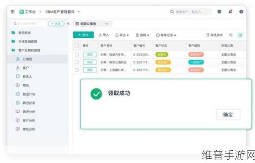Open the 操作记录 history dropdown
The image size is (255, 163).
(x=166, y=35)
